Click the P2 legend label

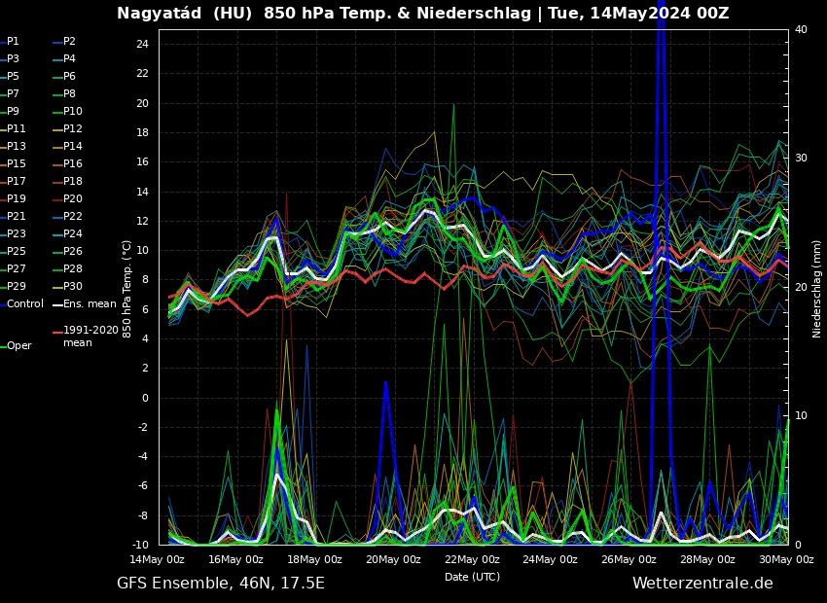click(70, 41)
